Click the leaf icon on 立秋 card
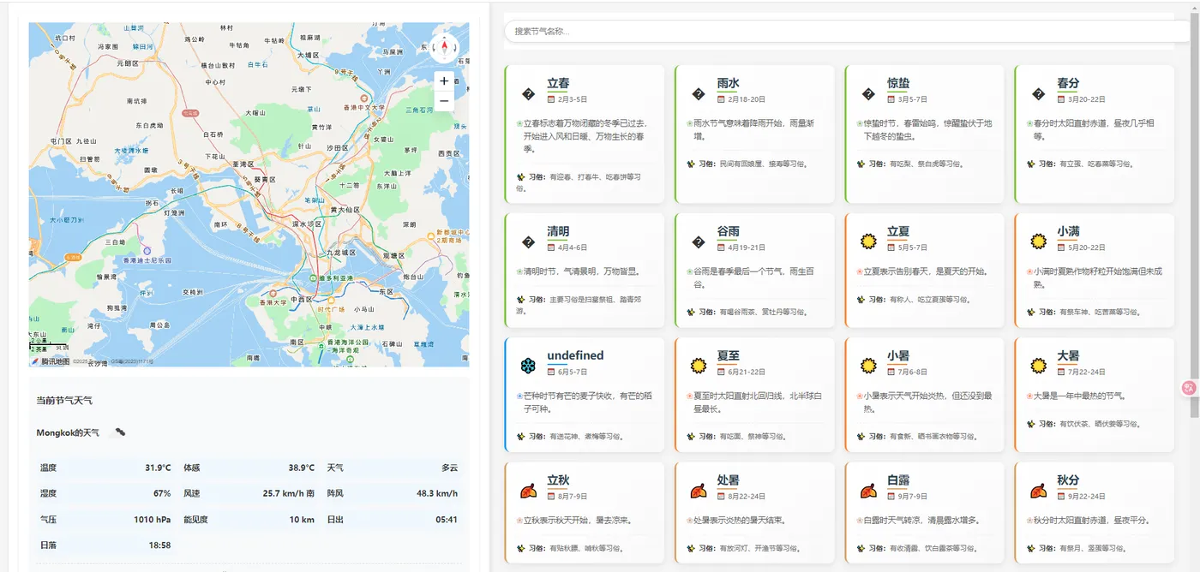Viewport: 1200px width, 572px height. [528, 491]
